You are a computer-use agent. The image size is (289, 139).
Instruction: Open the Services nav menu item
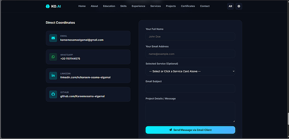(x=155, y=6)
